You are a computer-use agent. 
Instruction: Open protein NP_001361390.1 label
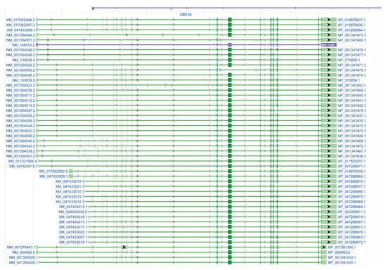coord(341,247)
